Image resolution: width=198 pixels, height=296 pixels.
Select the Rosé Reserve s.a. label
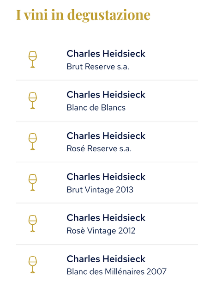(x=99, y=148)
